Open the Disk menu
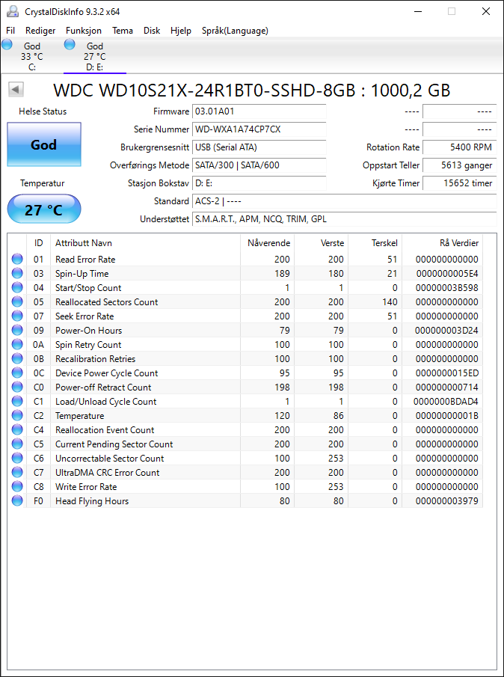 152,31
